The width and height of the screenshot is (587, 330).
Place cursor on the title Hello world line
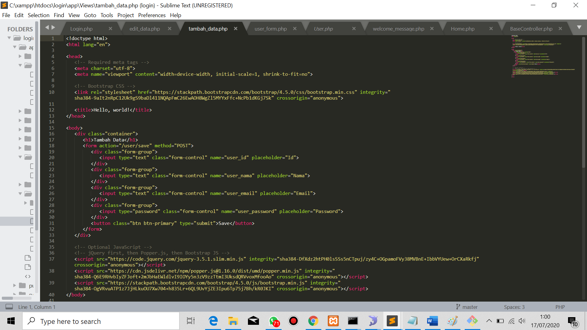(x=113, y=110)
